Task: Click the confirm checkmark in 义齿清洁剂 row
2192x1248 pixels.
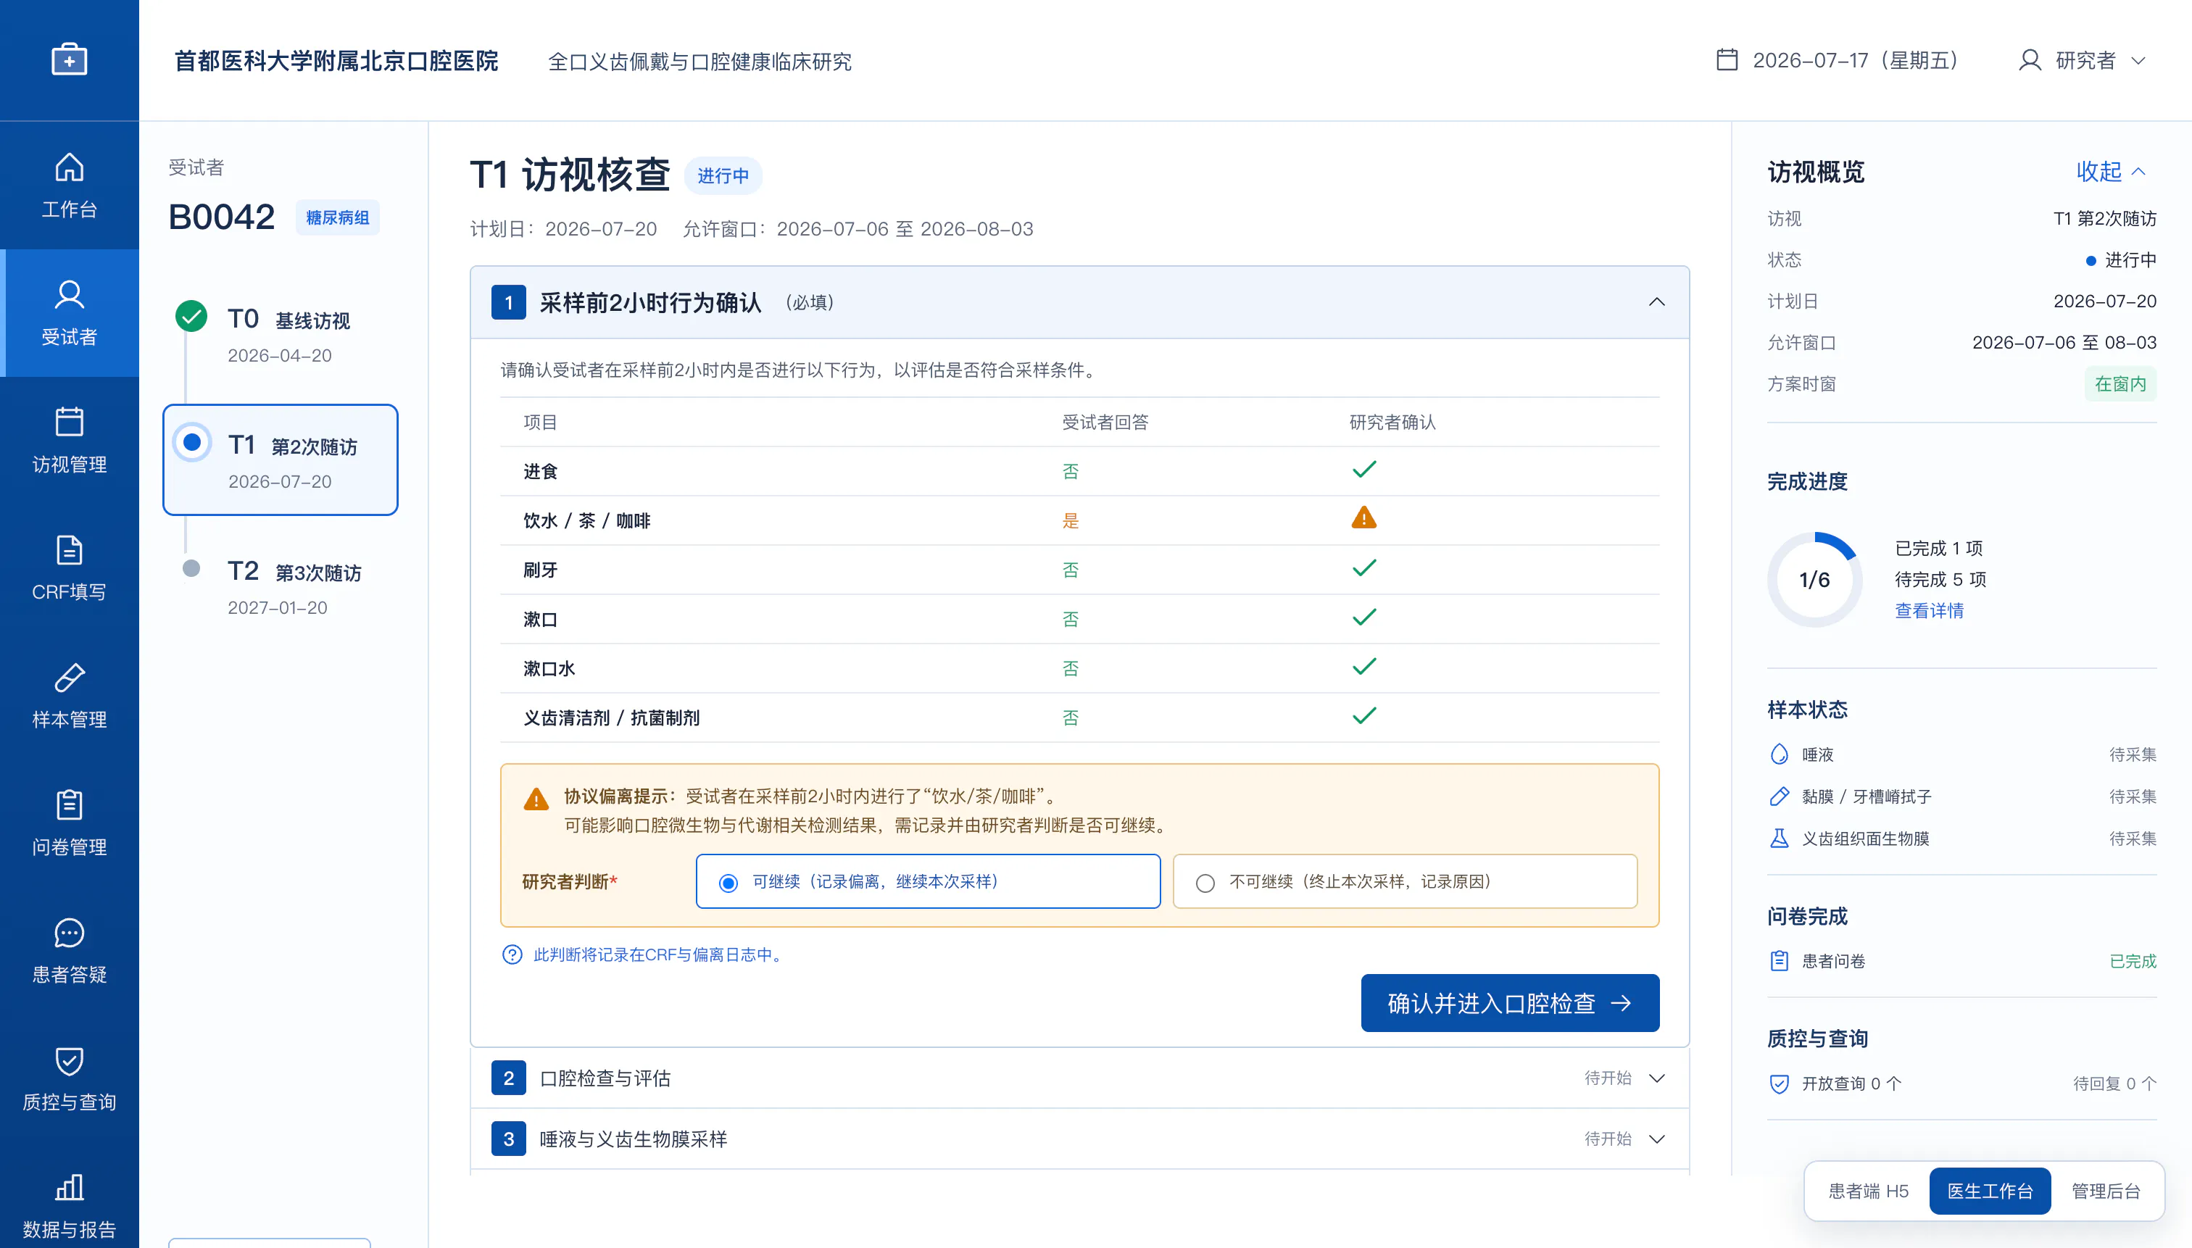Action: coord(1364,716)
